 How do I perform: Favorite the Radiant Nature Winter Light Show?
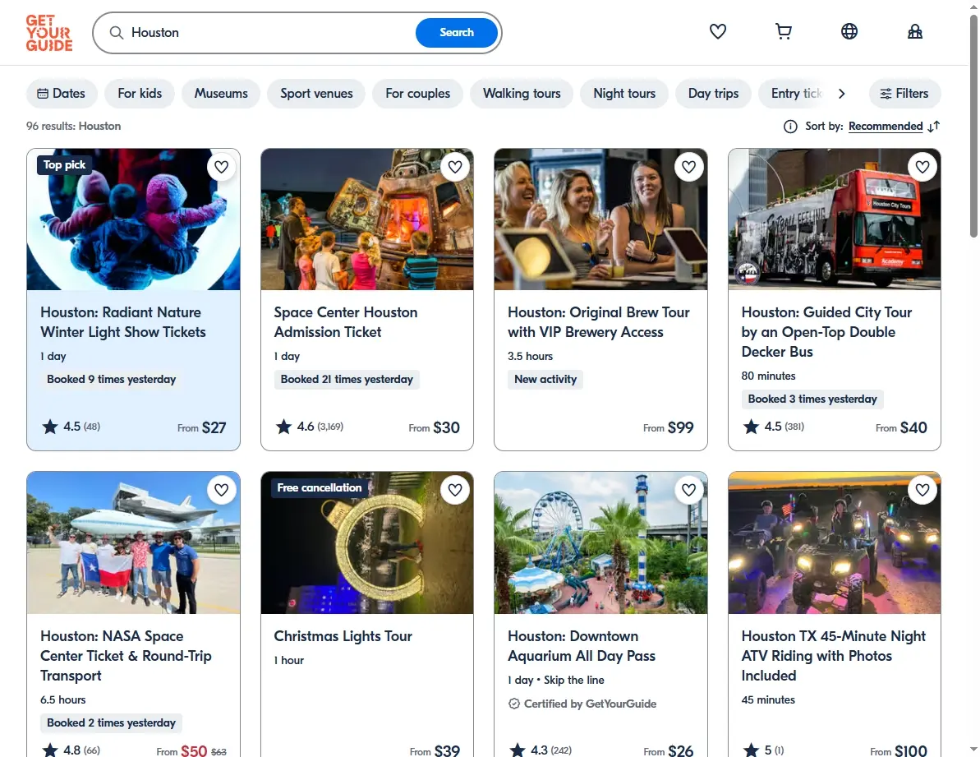click(x=221, y=167)
